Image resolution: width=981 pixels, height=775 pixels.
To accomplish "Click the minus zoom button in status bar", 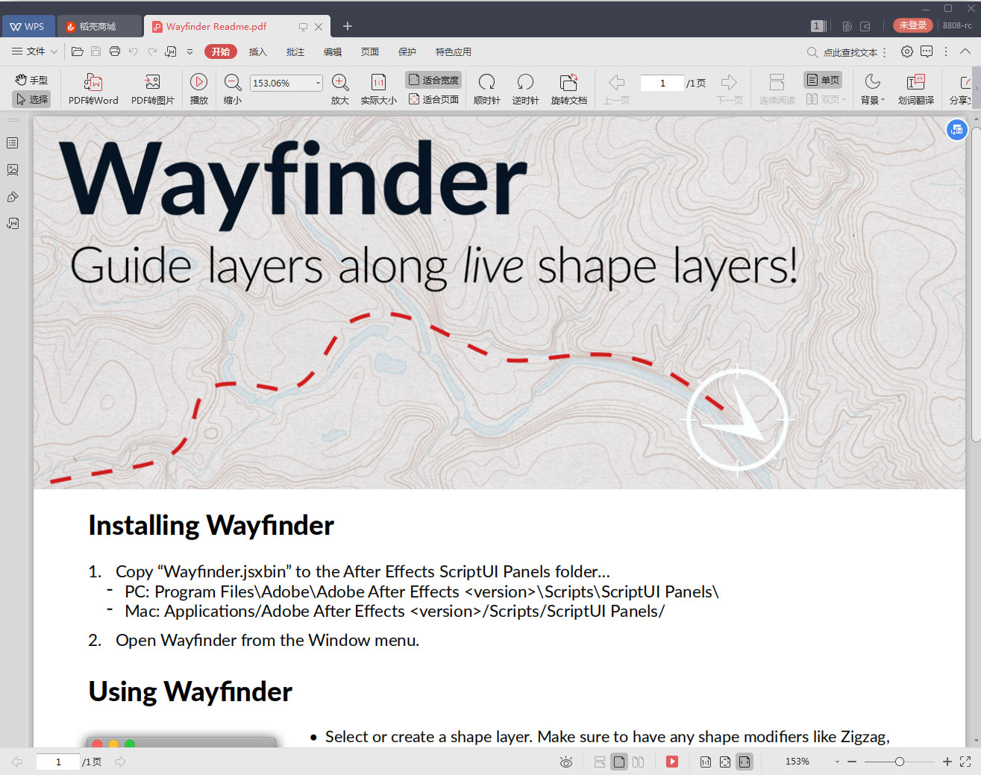I will pyautogui.click(x=852, y=762).
